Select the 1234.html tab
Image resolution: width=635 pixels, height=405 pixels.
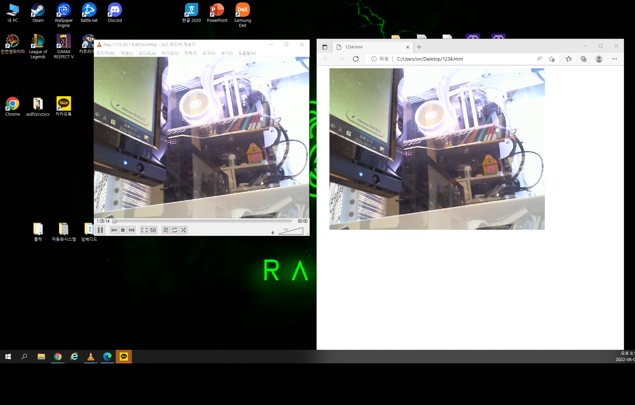tap(372, 47)
